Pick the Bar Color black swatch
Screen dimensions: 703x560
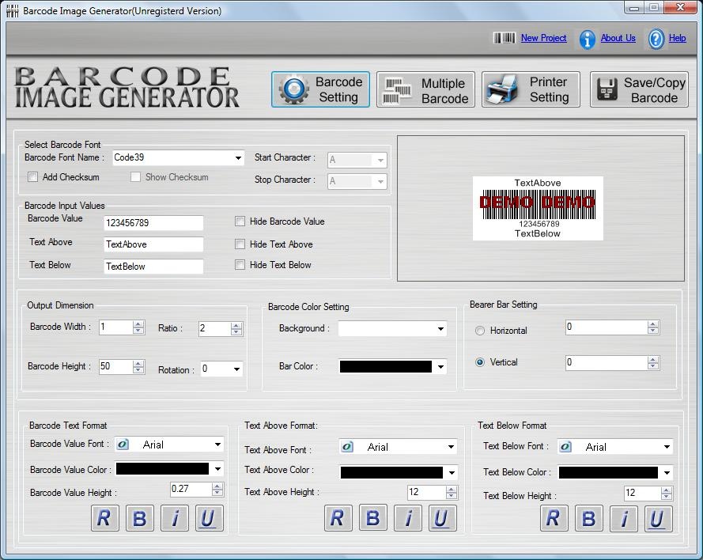click(386, 367)
